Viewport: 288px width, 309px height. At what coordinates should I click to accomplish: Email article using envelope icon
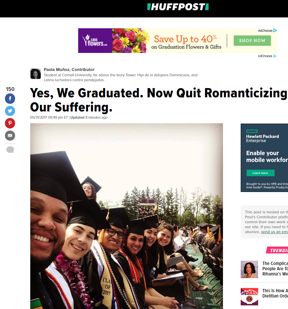pyautogui.click(x=10, y=135)
